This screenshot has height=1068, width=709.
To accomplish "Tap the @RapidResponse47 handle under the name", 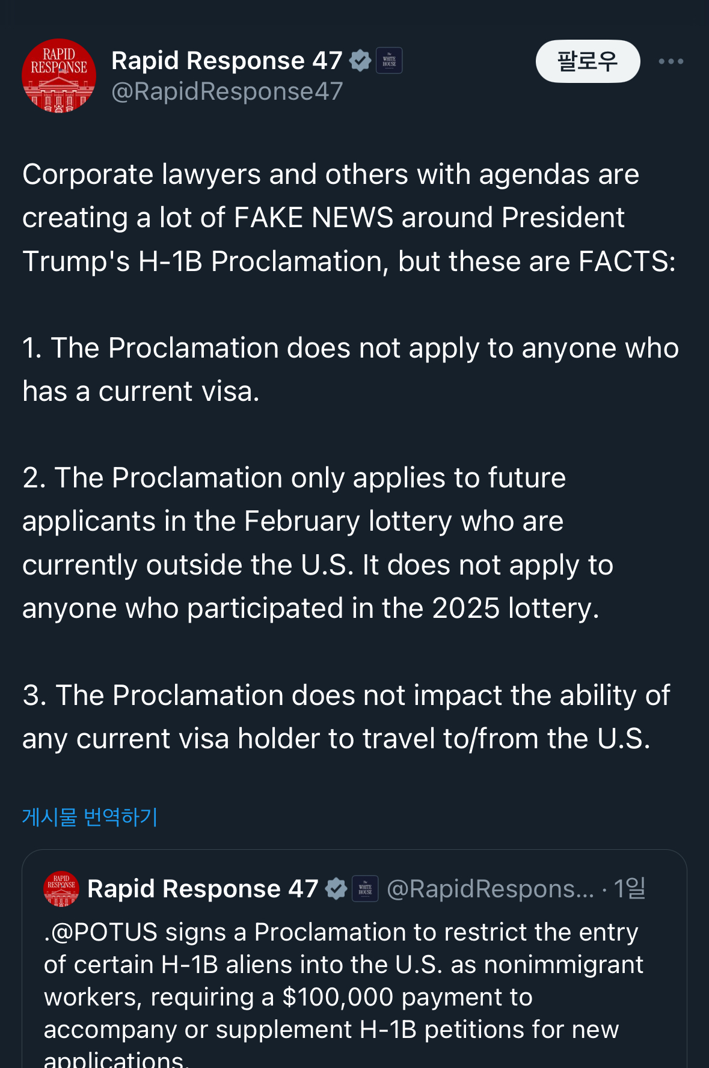I will click(227, 92).
